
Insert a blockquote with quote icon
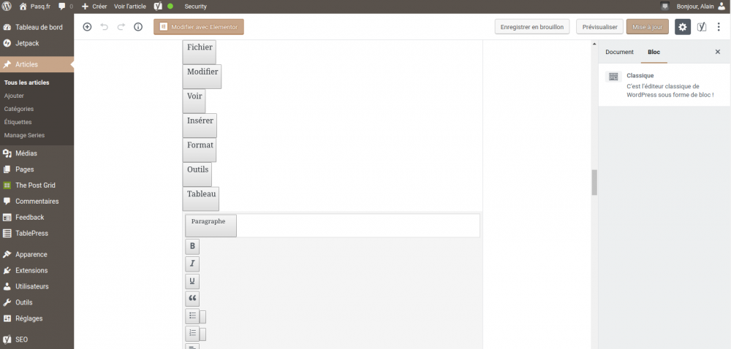coord(192,299)
